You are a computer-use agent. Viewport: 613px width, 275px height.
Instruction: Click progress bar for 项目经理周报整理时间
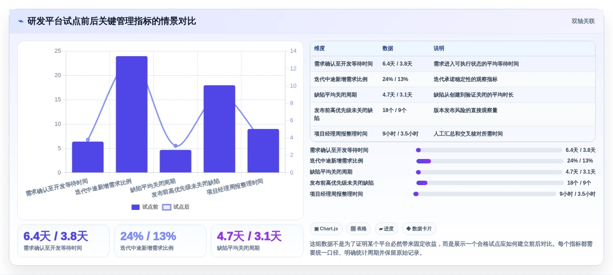tap(485, 194)
